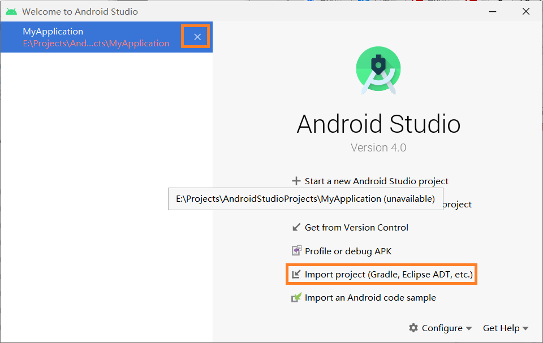Get from Version Control

[356, 227]
